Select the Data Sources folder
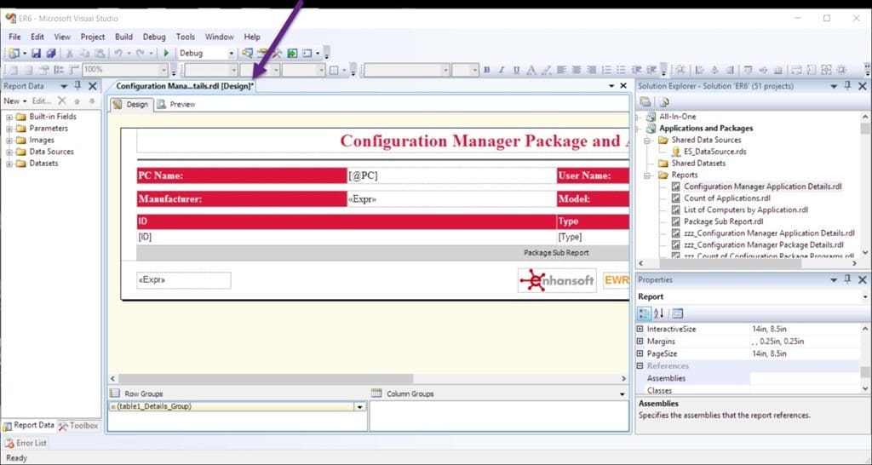The height and width of the screenshot is (465, 872). [51, 152]
